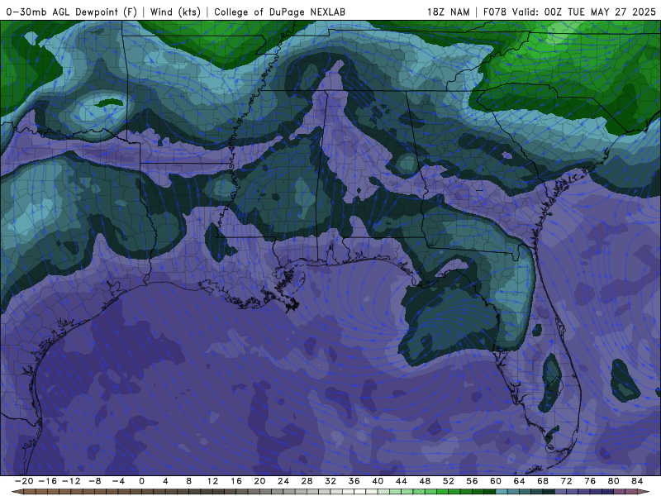Click the '-12' color scale label
The height and width of the screenshot is (496, 661).
(x=71, y=481)
